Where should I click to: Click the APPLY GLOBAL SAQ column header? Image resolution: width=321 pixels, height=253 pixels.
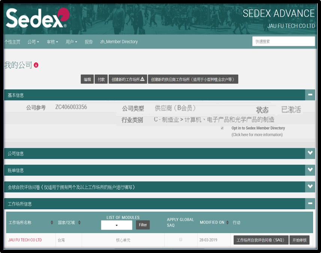pos(180,222)
